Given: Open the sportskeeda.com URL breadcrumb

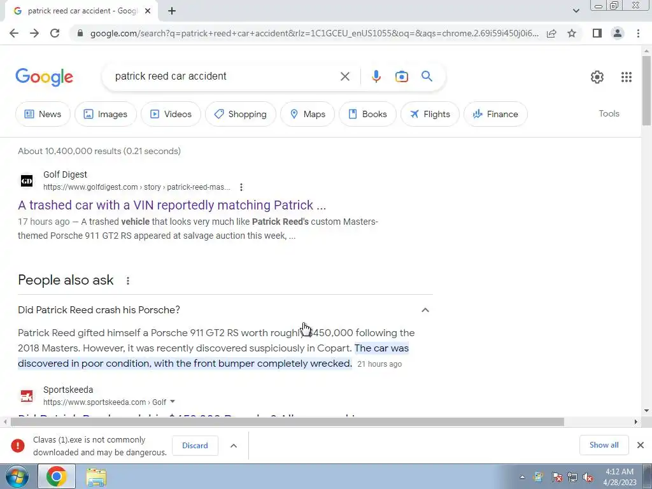Looking at the screenshot, I should (x=104, y=402).
